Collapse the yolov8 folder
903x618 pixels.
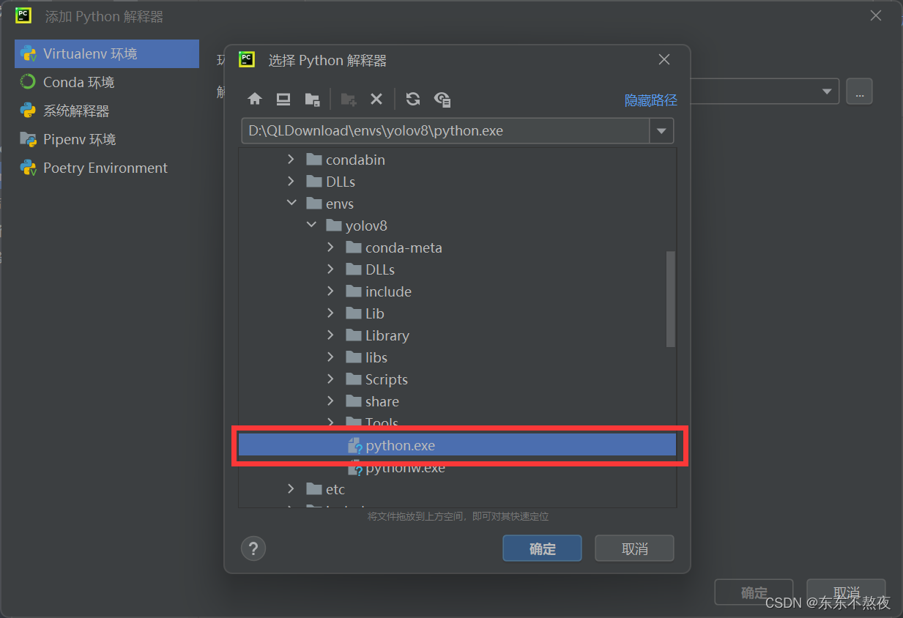click(x=311, y=226)
